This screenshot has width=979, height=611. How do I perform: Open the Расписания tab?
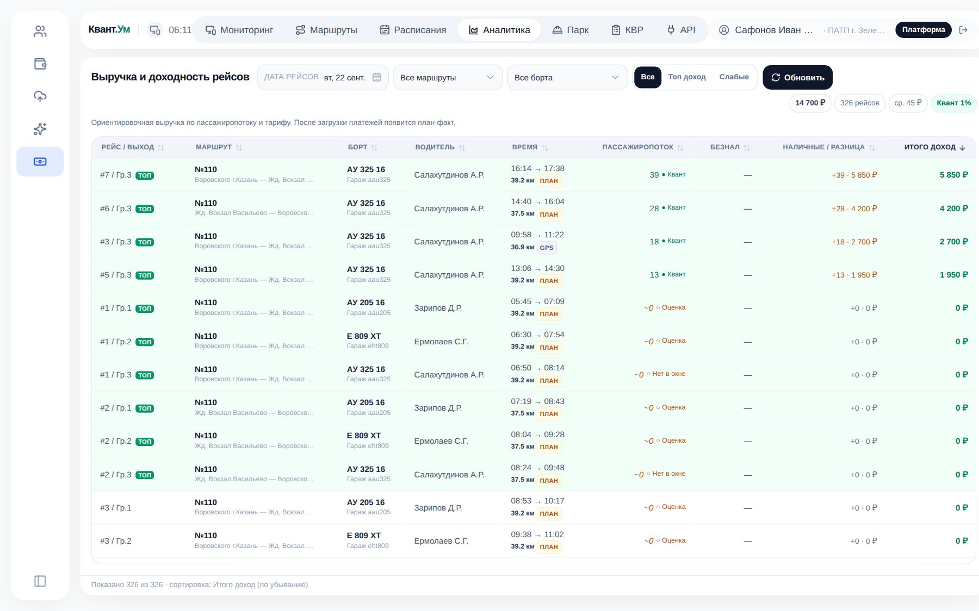click(x=413, y=30)
